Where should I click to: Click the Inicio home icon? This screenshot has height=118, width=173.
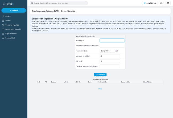3,16
